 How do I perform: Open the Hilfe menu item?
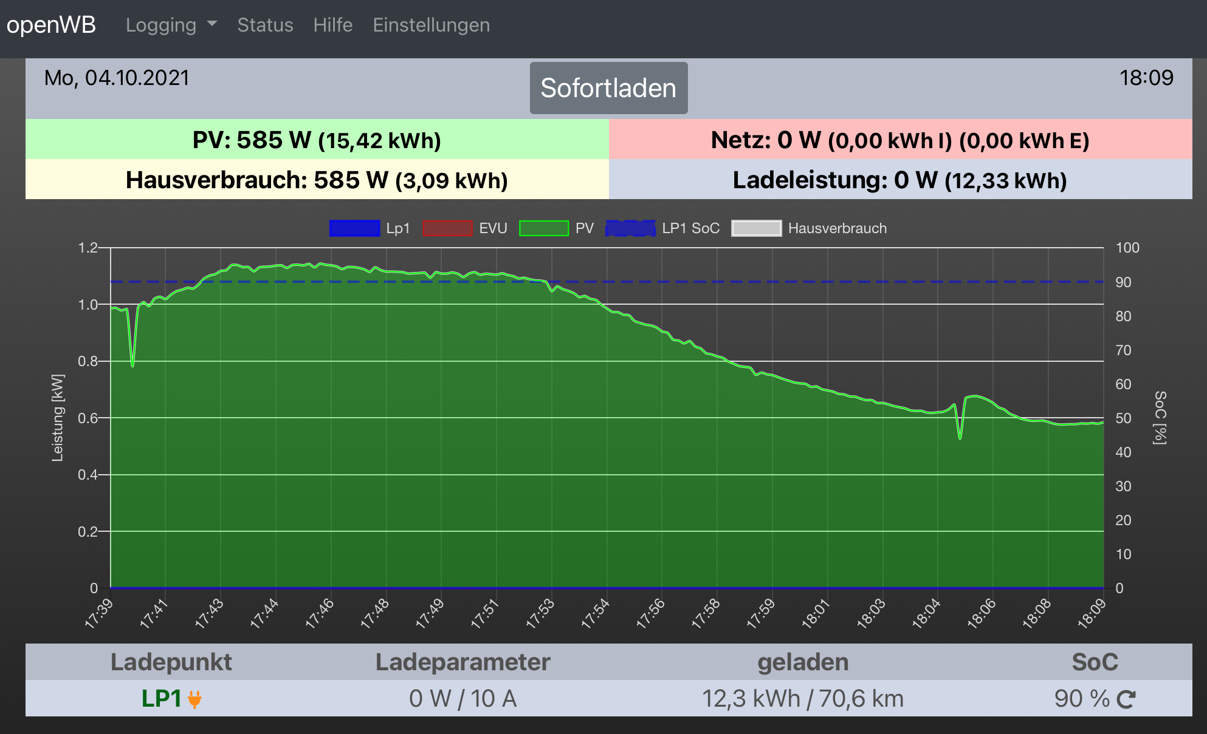(332, 25)
